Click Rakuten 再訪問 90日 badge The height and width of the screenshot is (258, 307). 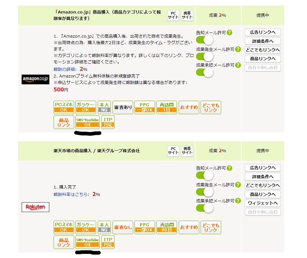[x=167, y=227]
